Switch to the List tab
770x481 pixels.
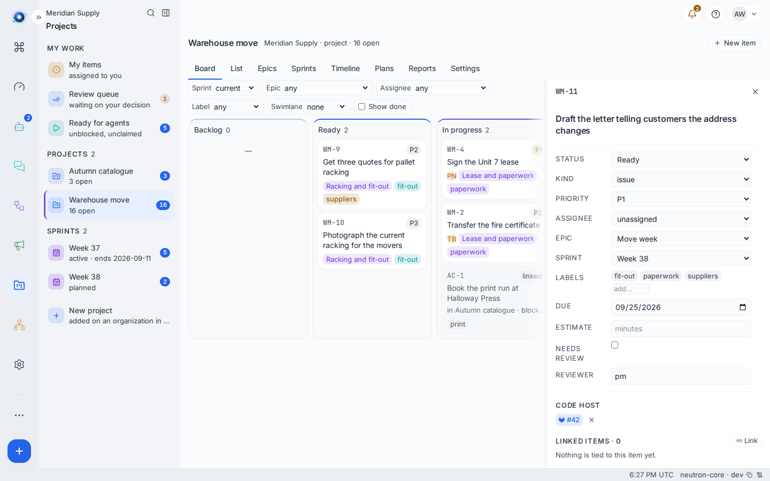236,68
